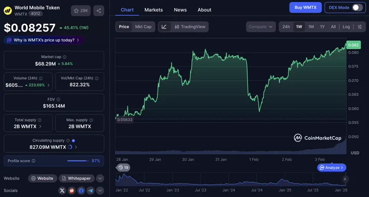Click the history events badge showing 19
The width and height of the screenshot is (369, 197).
(x=123, y=168)
